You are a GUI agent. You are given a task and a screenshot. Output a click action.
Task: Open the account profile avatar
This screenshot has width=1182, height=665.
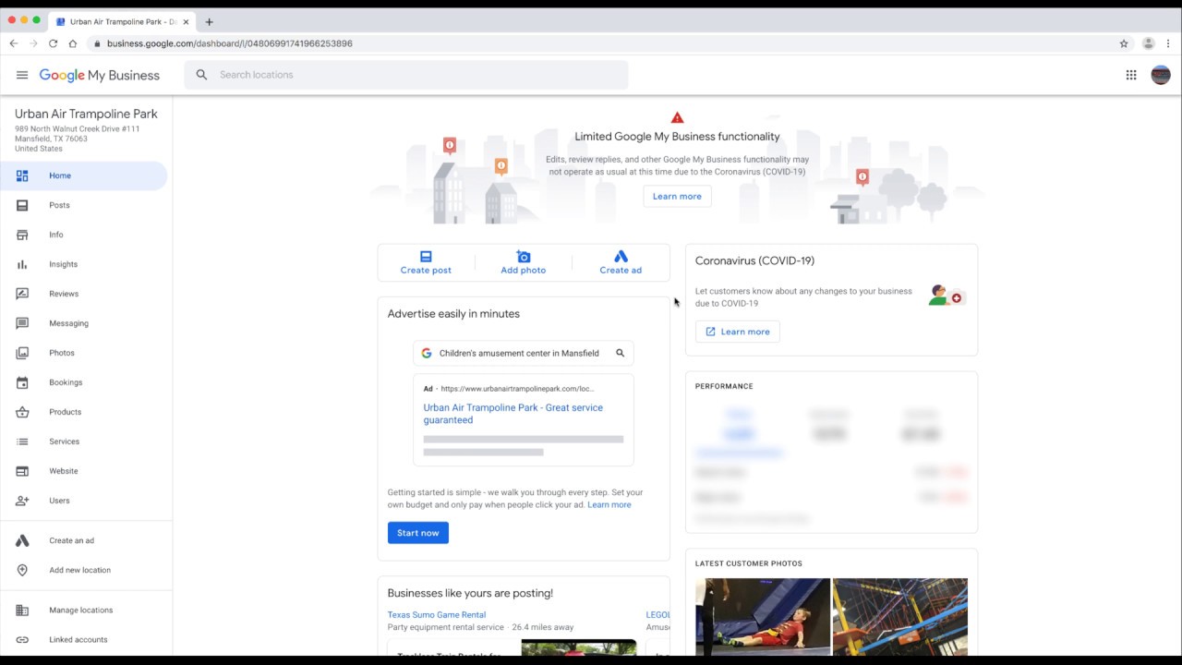(x=1161, y=75)
